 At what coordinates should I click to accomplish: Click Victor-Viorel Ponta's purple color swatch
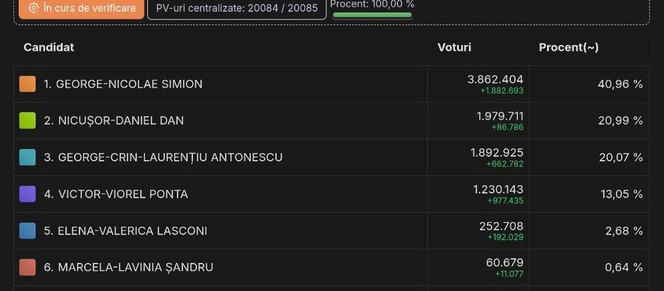pos(27,194)
